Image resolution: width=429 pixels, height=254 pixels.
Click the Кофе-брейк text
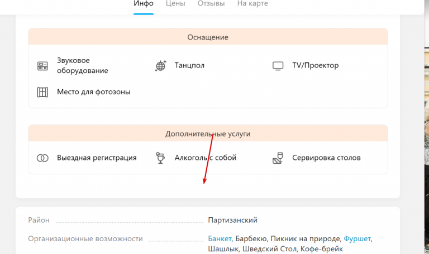pyautogui.click(x=322, y=249)
